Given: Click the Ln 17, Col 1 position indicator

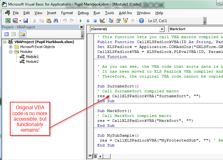Looking at the screenshot, I should pyautogui.click(x=158, y=21).
